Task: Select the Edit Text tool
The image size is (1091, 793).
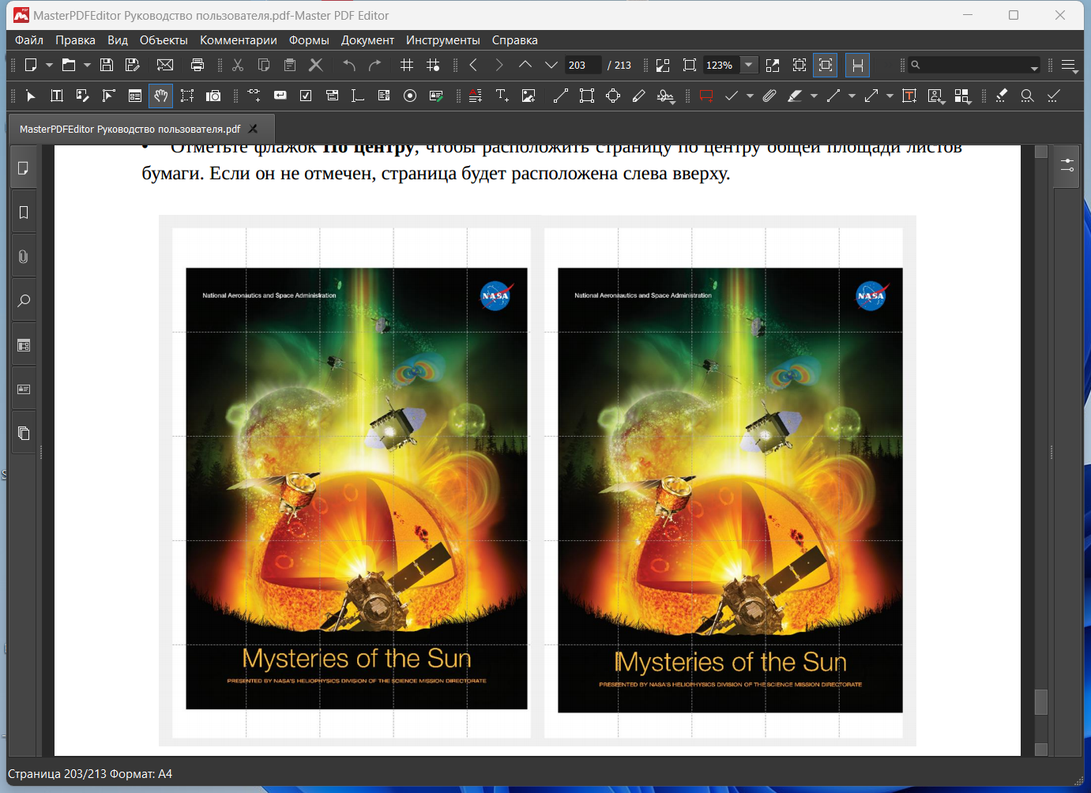Action: pyautogui.click(x=57, y=96)
